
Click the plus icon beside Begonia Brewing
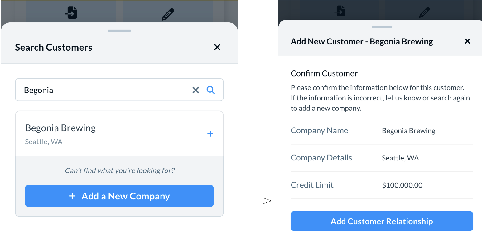click(210, 134)
